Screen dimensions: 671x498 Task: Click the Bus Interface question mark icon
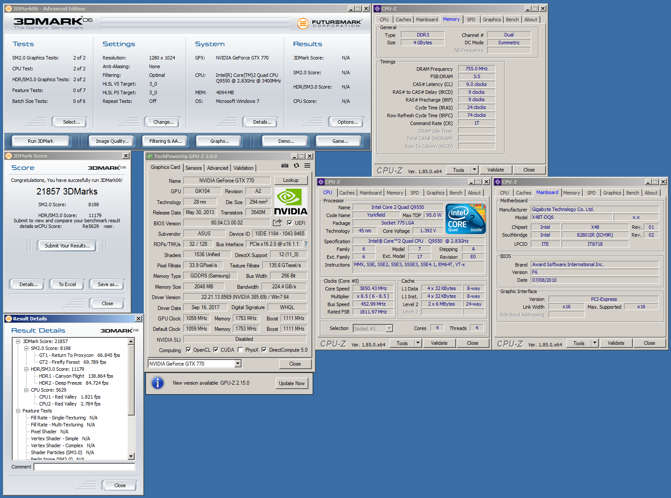coord(306,244)
